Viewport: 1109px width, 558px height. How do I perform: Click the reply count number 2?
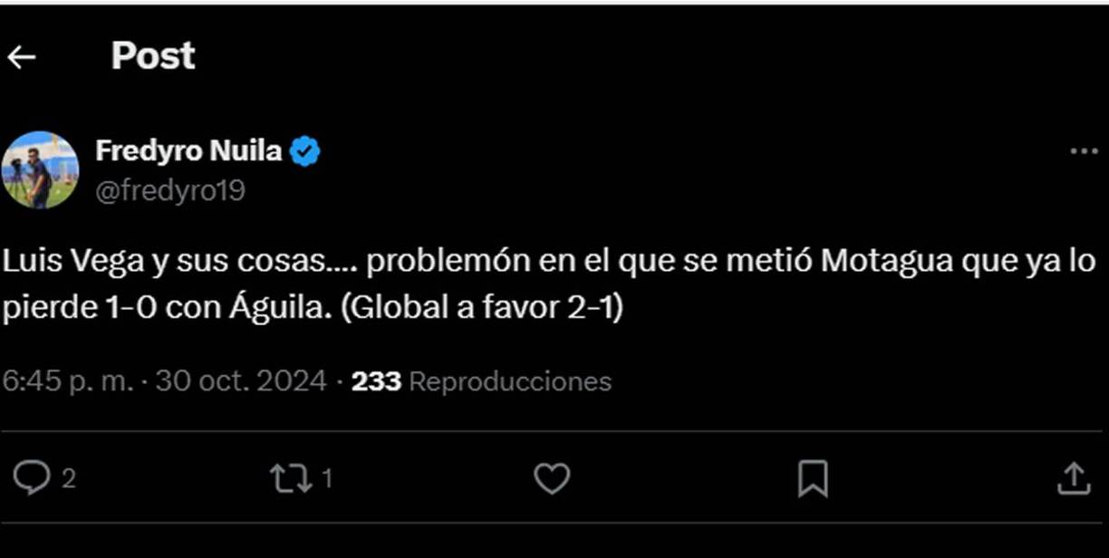(x=65, y=478)
